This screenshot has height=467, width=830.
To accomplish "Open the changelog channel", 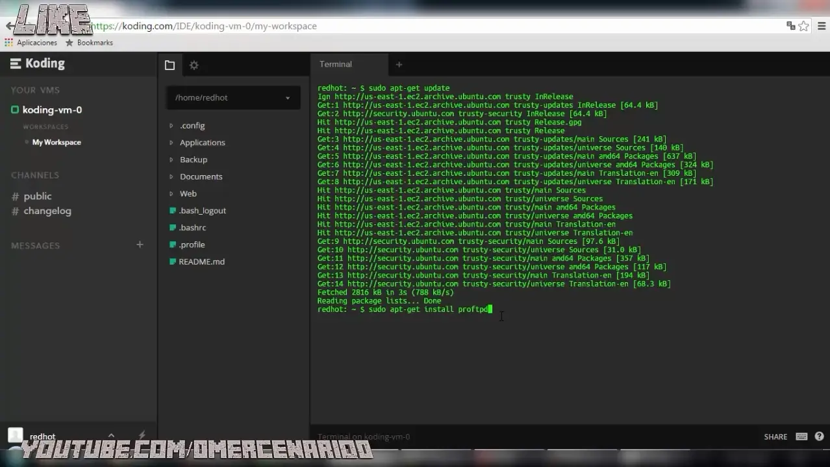I will (x=47, y=211).
